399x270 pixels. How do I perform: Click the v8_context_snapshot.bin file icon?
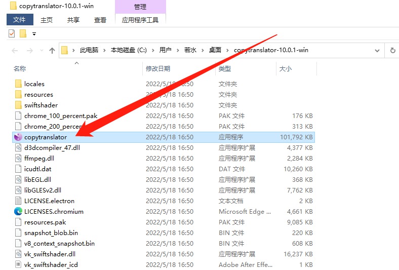(x=18, y=244)
